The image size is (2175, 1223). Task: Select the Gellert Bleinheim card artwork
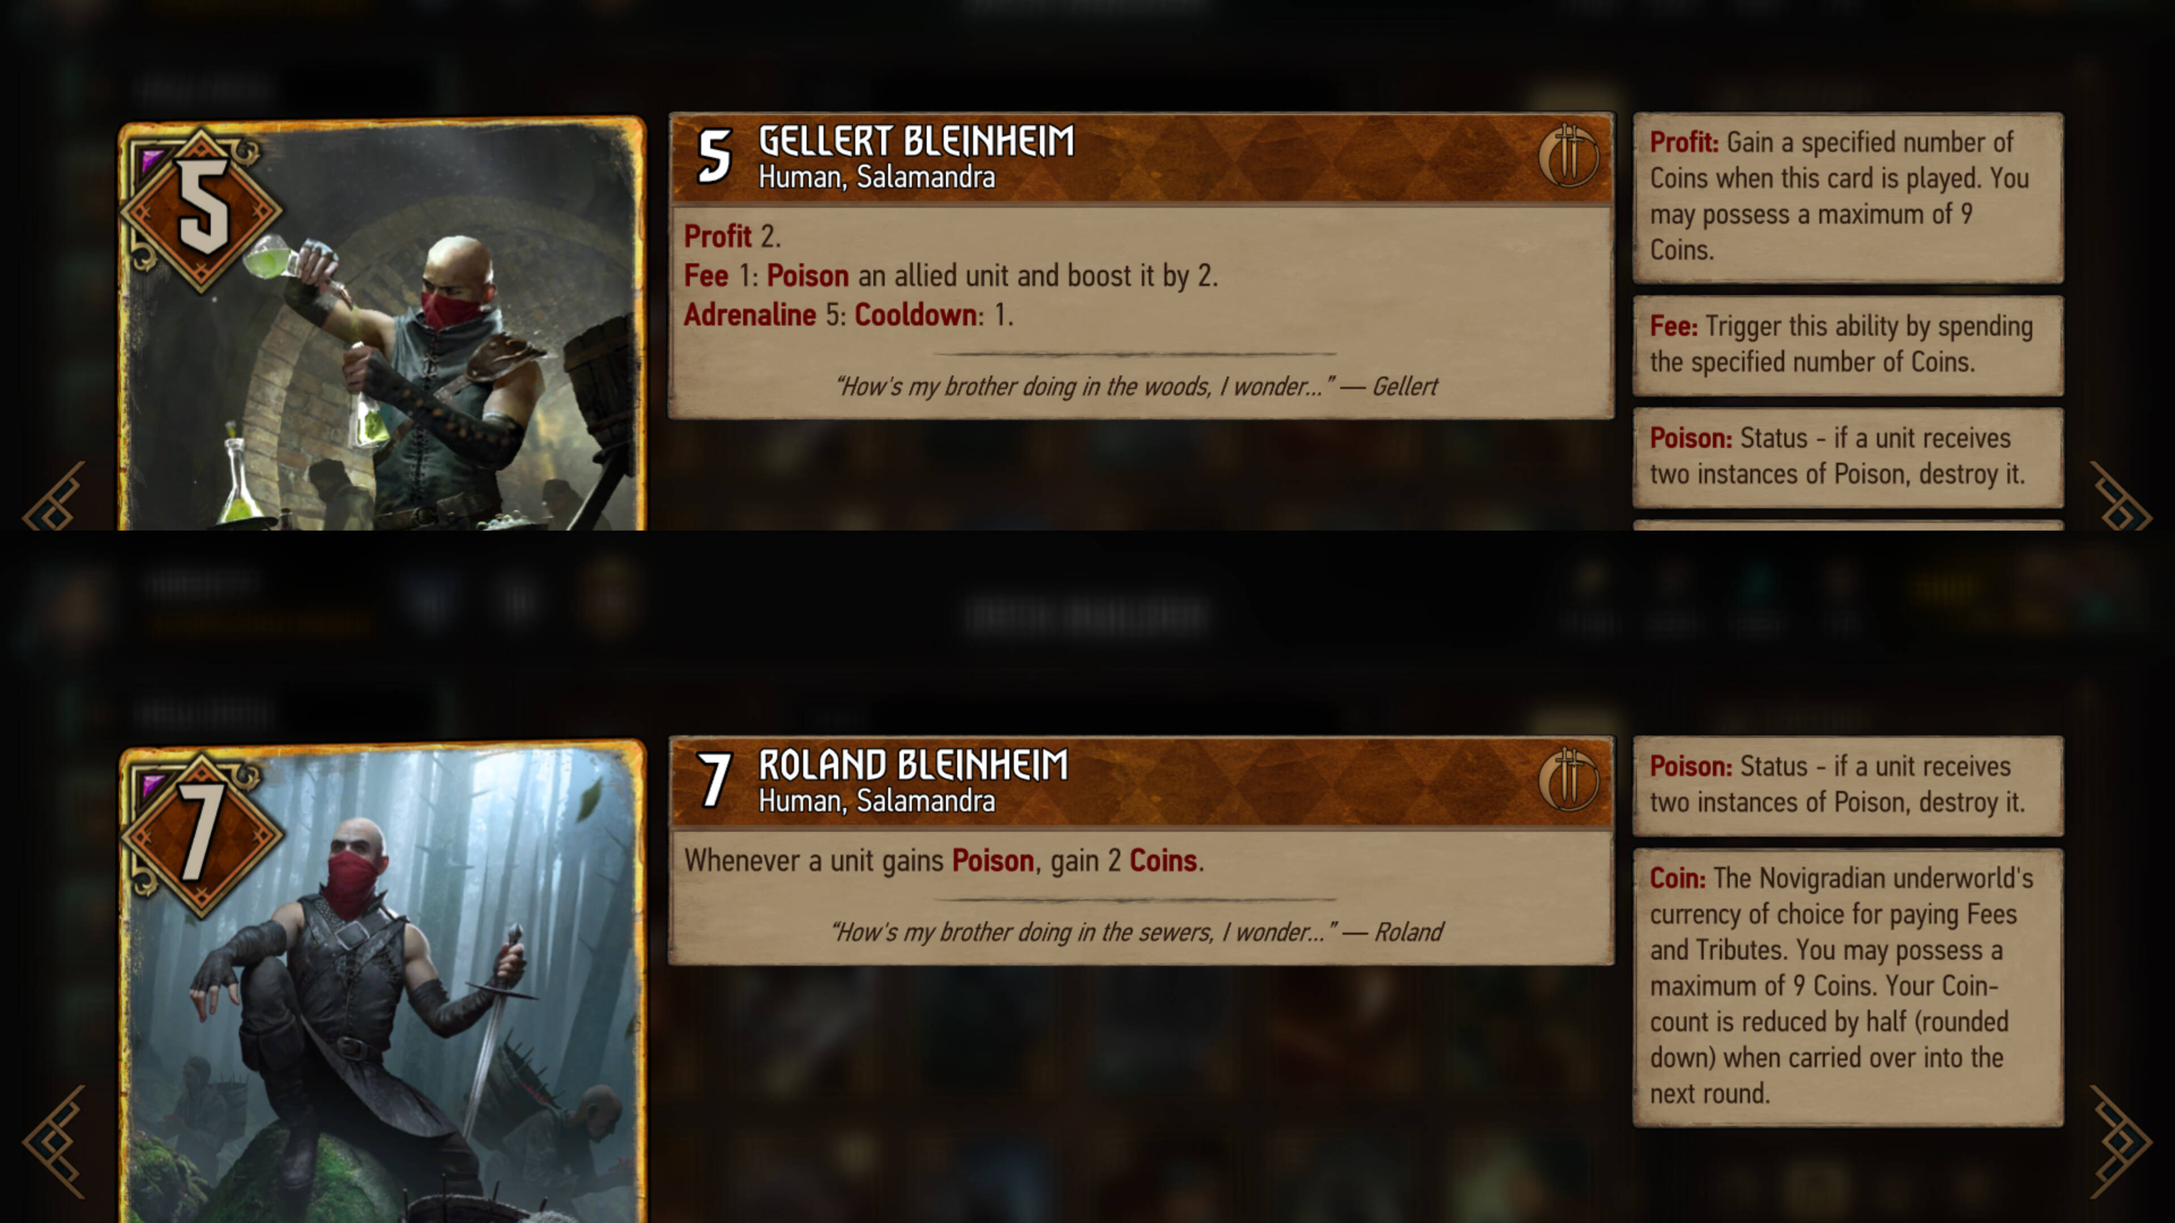coord(382,324)
